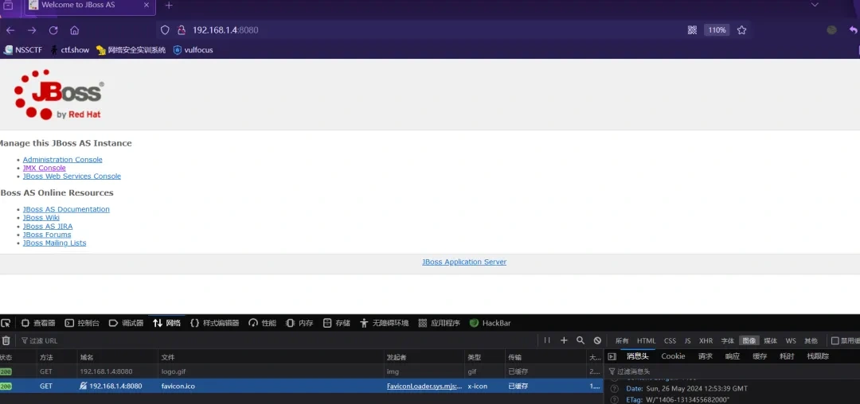860x404 pixels.
Task: Toggle the 图像 images filter
Action: [x=749, y=340]
